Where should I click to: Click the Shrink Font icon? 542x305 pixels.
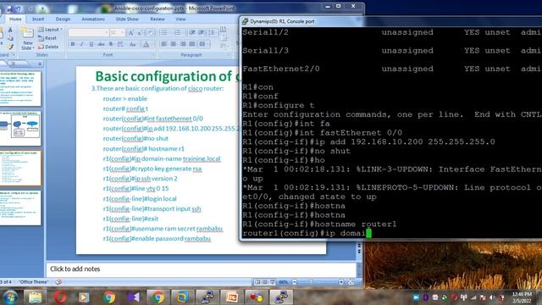139,33
